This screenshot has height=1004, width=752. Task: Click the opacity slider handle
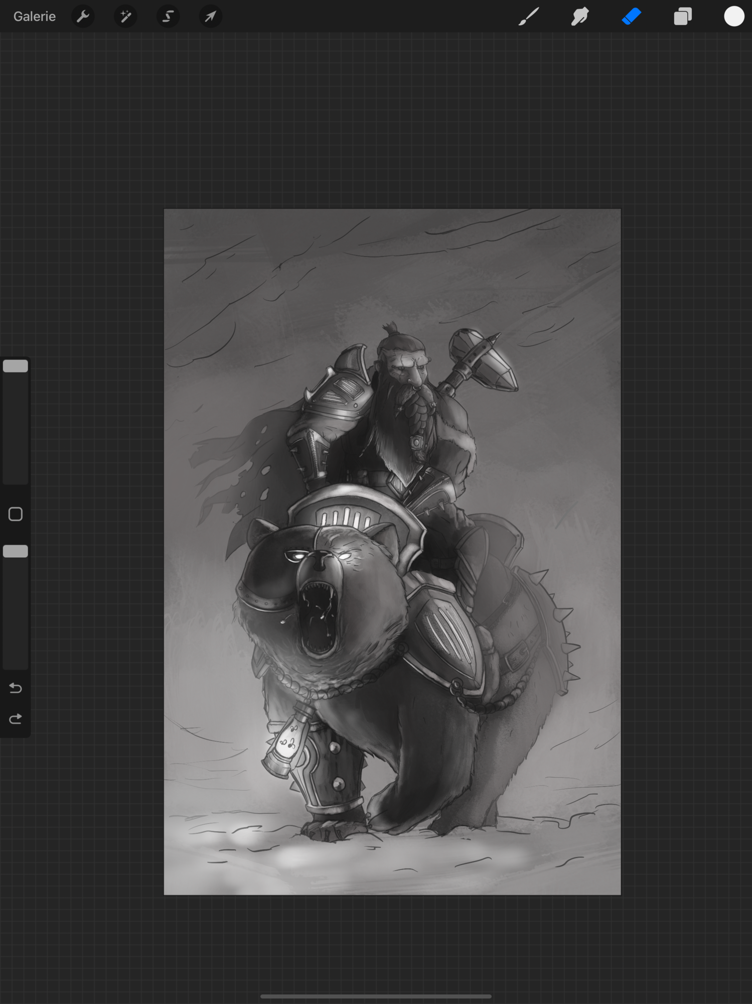coord(16,551)
